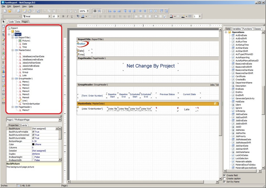Open the Report menu
The image size is (266, 188).
[17, 6]
